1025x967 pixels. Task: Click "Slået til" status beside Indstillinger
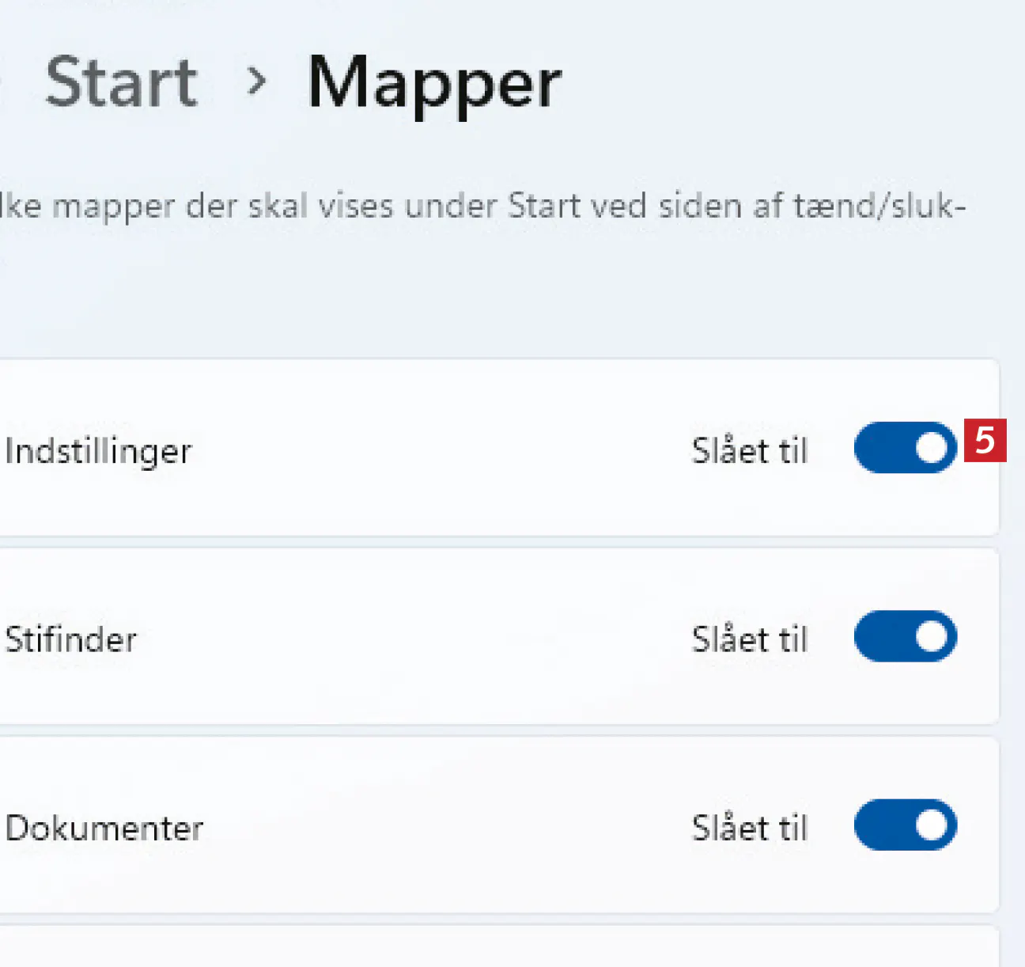pos(749,451)
